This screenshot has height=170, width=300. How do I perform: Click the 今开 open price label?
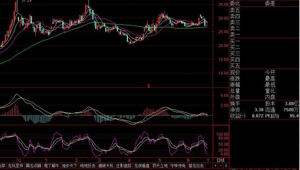[x=270, y=73]
